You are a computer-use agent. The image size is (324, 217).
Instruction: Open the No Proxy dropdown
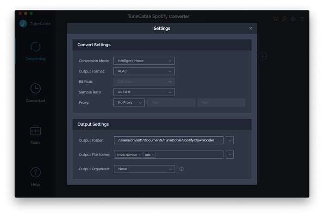tap(129, 103)
